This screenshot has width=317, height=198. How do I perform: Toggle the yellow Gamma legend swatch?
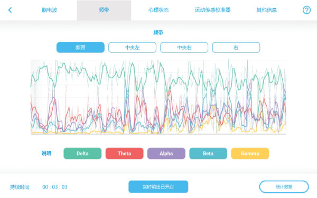coord(250,153)
